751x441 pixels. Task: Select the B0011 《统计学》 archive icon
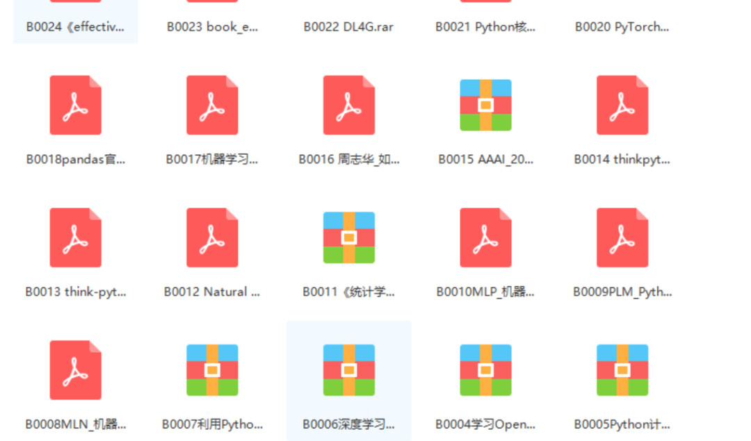(349, 237)
